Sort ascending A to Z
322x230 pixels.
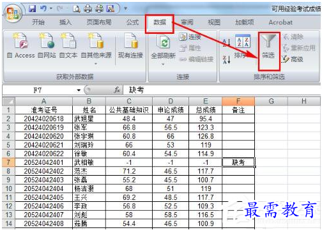[226, 42]
